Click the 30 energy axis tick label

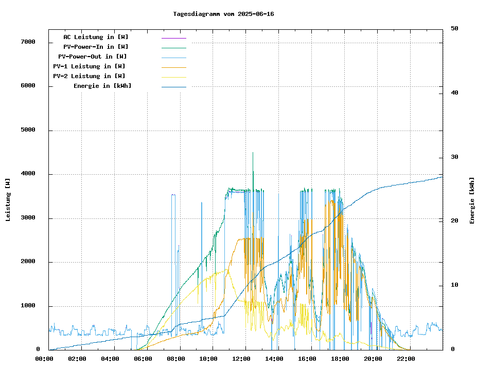pos(454,157)
